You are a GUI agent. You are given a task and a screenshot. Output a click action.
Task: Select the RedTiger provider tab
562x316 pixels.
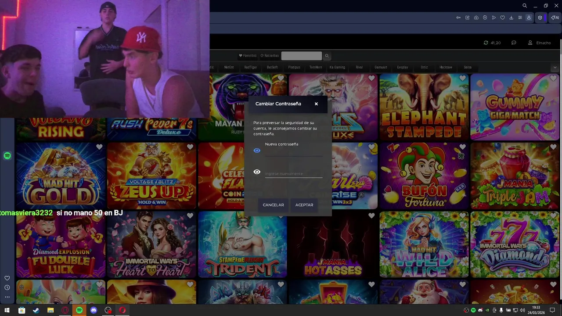tap(251, 67)
